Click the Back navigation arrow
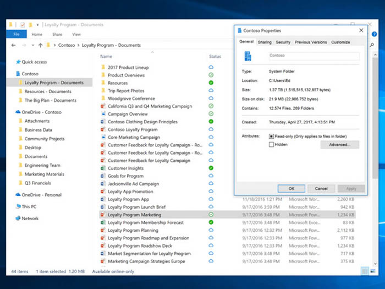Image resolution: width=385 pixels, height=289 pixels. [x=13, y=45]
